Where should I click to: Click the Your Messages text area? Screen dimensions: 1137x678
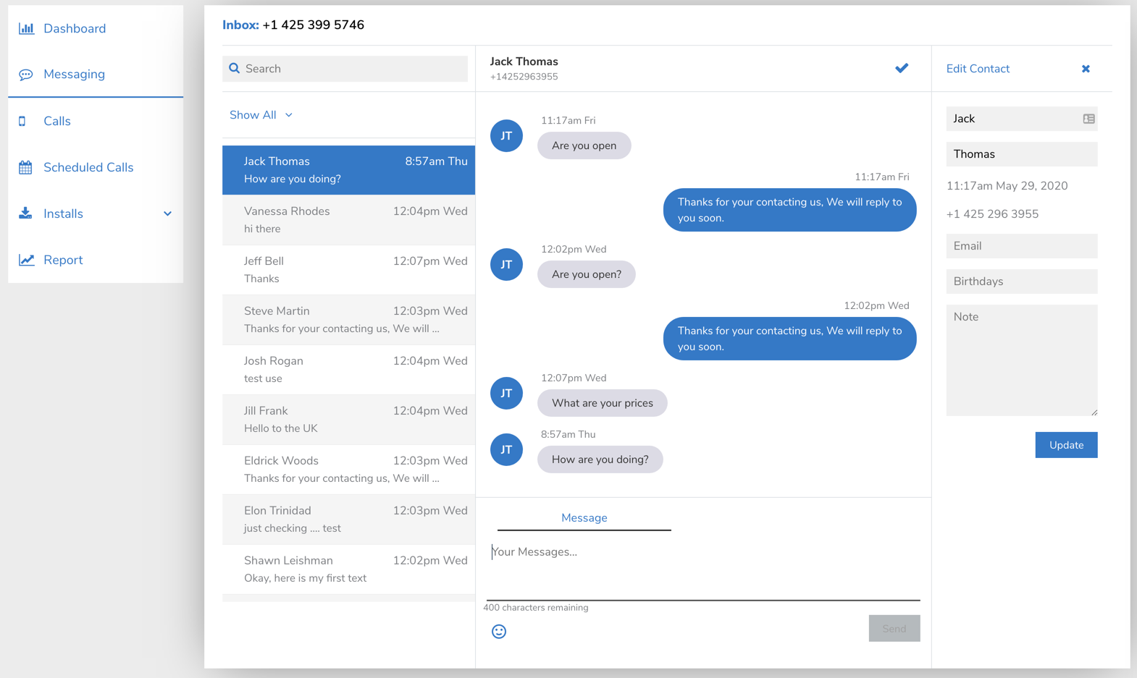click(702, 572)
